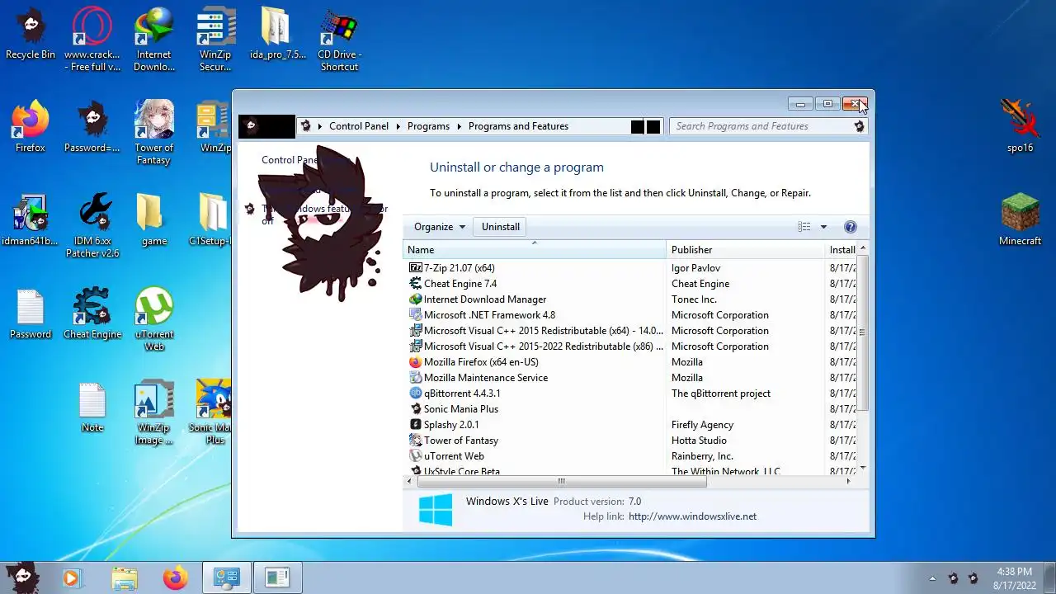
Task: Click scroll right arrow of program list
Action: [847, 481]
